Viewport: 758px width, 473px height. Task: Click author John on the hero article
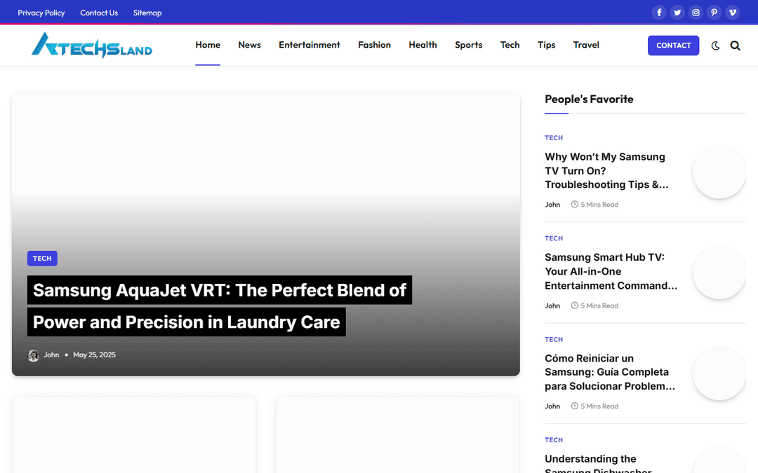51,355
